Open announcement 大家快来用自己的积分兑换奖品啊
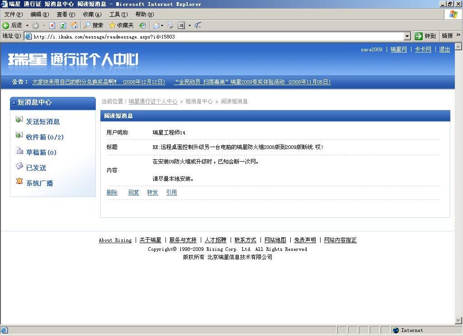This screenshot has height=336, width=463. pos(99,82)
